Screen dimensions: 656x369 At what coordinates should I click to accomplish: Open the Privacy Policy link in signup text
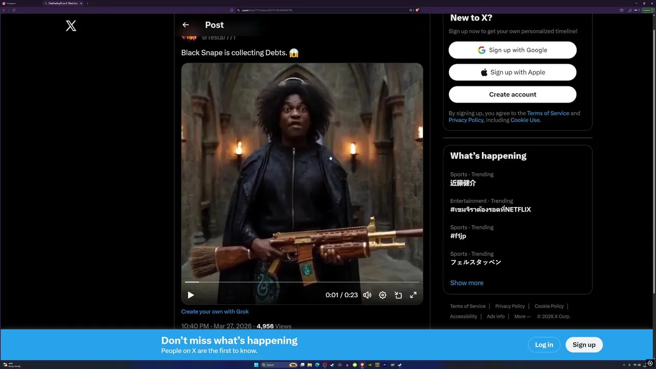point(466,120)
